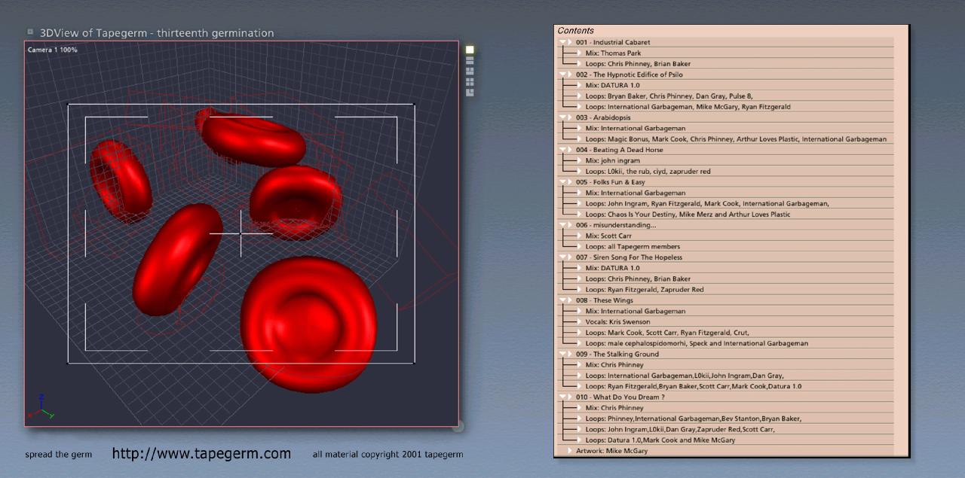Click the Camera 1 100% label
The height and width of the screenshot is (478, 965).
[53, 50]
